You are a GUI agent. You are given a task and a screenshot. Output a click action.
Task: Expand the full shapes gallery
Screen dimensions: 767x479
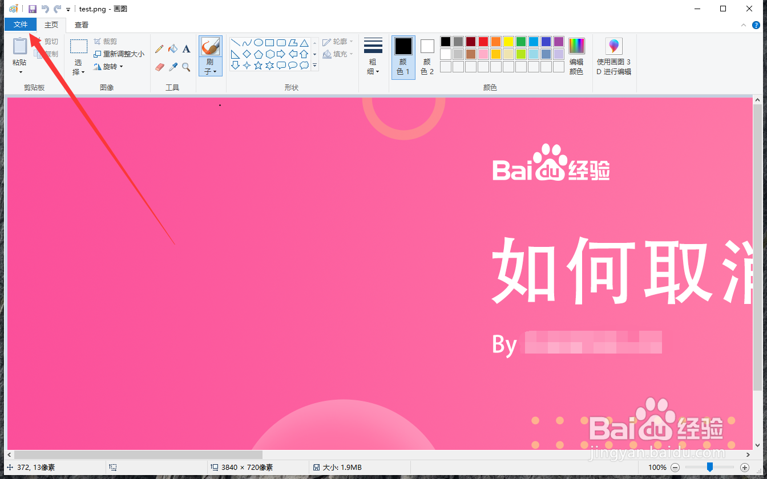(x=315, y=66)
